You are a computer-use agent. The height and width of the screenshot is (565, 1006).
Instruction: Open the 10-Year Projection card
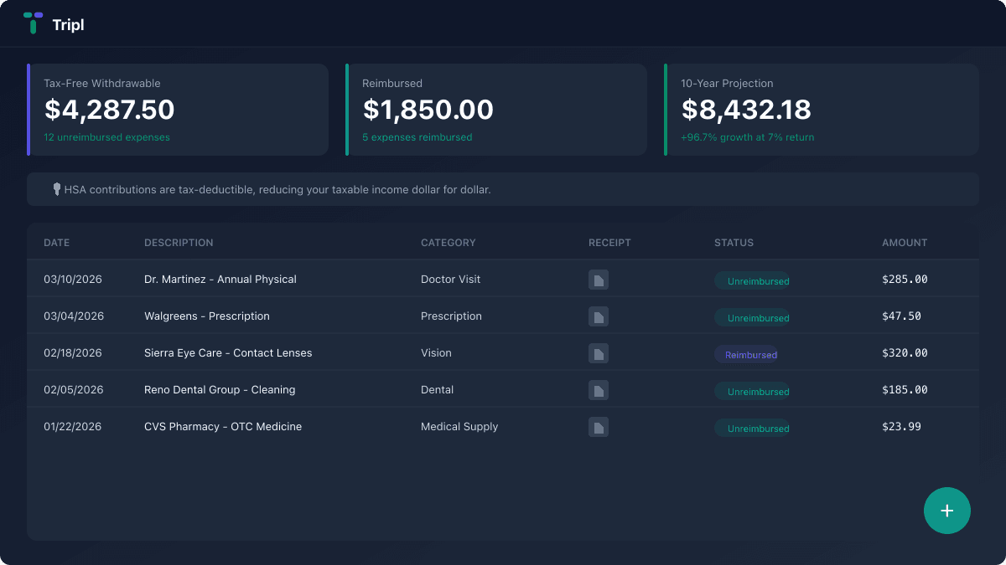tap(821, 109)
